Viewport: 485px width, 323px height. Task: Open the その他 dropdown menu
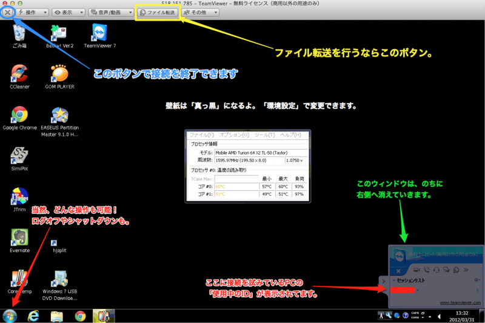201,12
